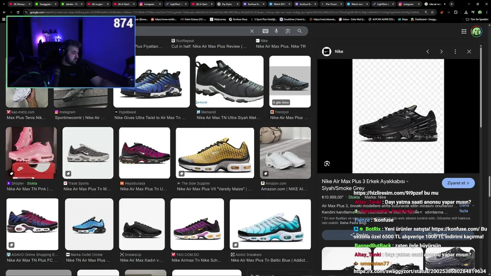
Task: Open the Varsity Maize yellow shoe image
Action: pos(215,153)
